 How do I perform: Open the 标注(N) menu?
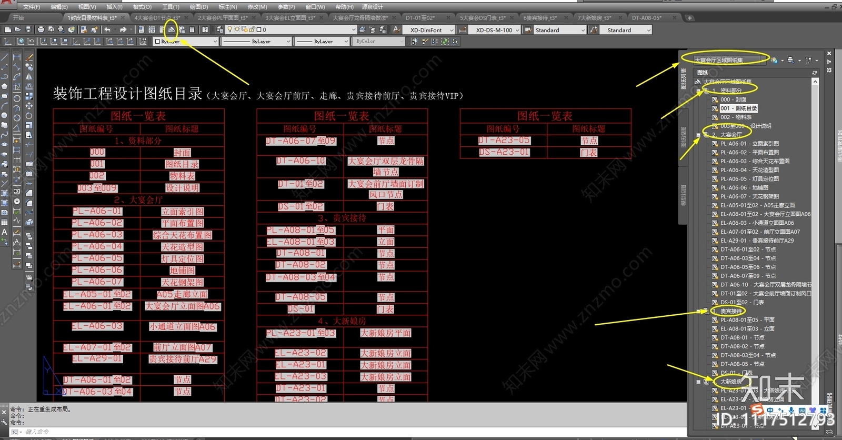point(228,7)
